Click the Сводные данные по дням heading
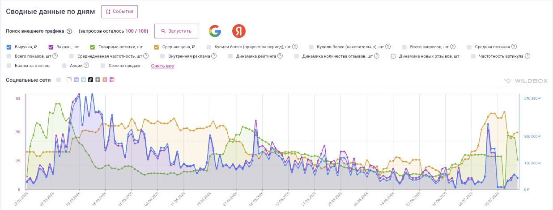This screenshot has width=553, height=210. [x=51, y=12]
